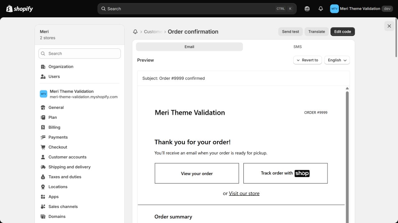Click the Translate button
Image resolution: width=398 pixels, height=223 pixels.
click(x=317, y=32)
